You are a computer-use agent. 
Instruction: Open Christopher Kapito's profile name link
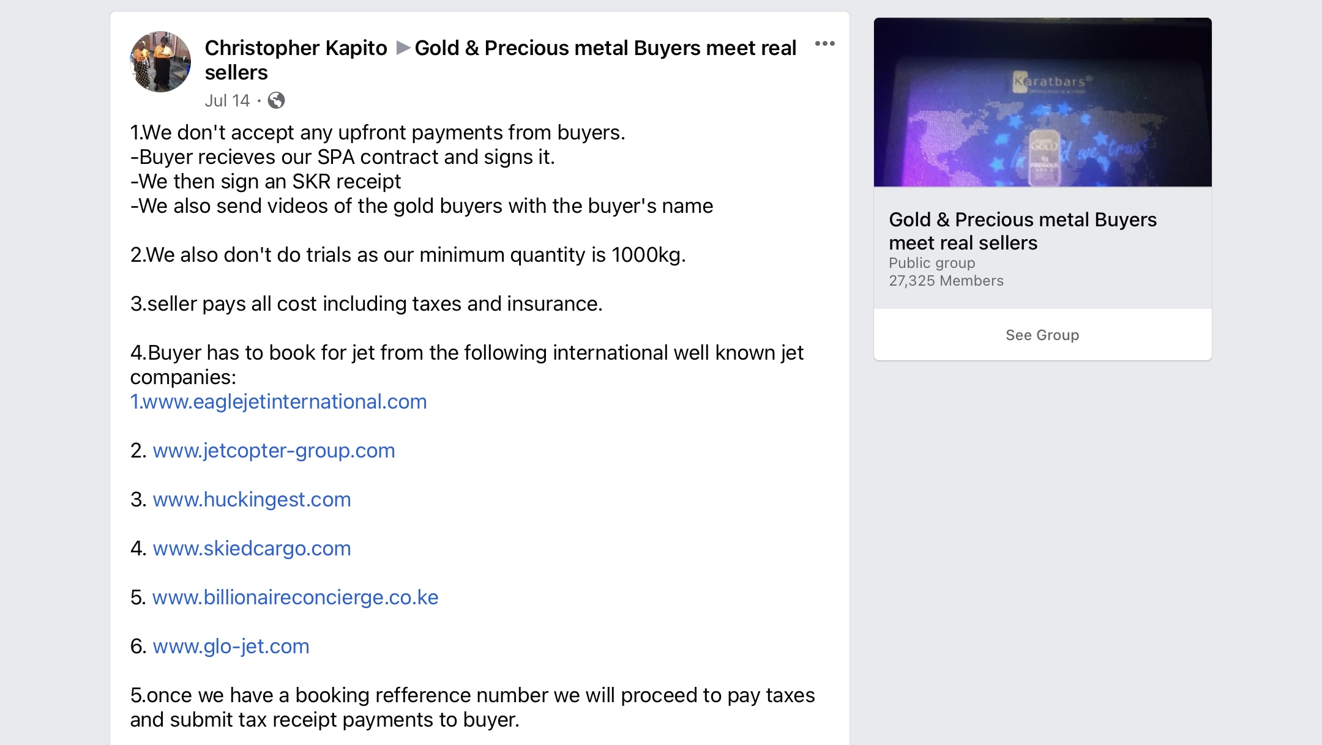[296, 48]
